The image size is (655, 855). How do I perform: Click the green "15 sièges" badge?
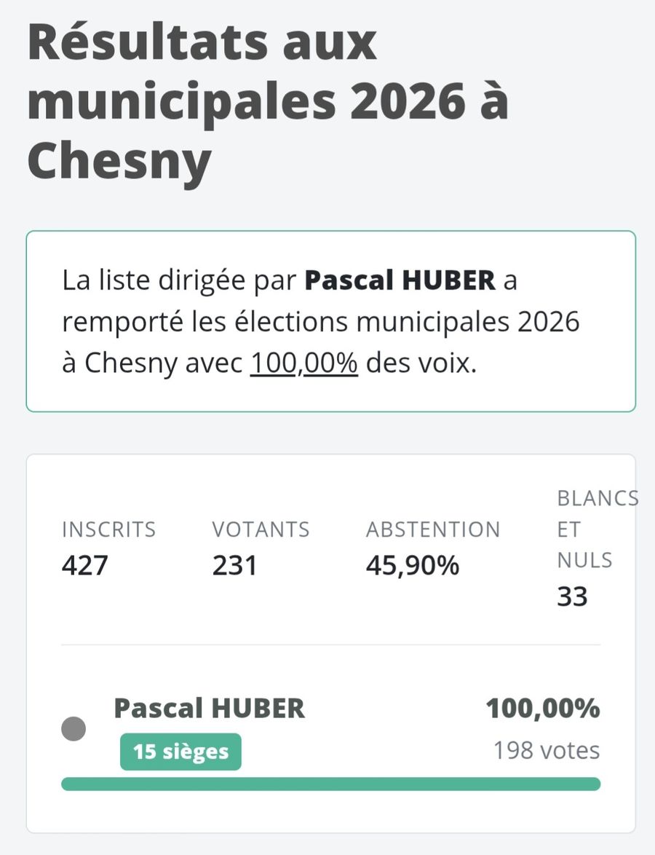(x=180, y=752)
